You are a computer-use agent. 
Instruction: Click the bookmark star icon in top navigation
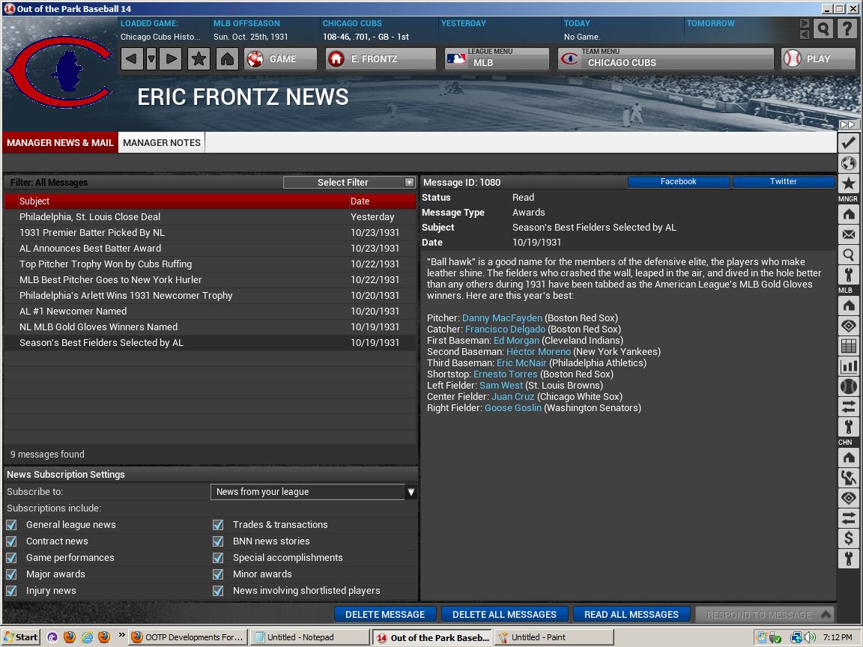[199, 59]
